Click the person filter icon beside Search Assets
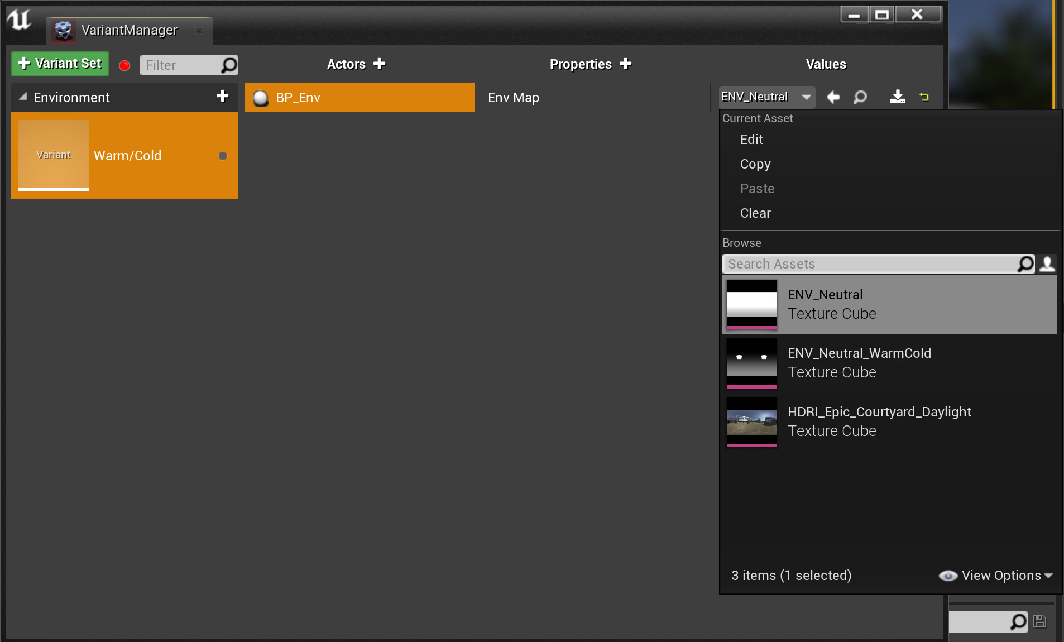Image resolution: width=1064 pixels, height=642 pixels. click(x=1047, y=264)
